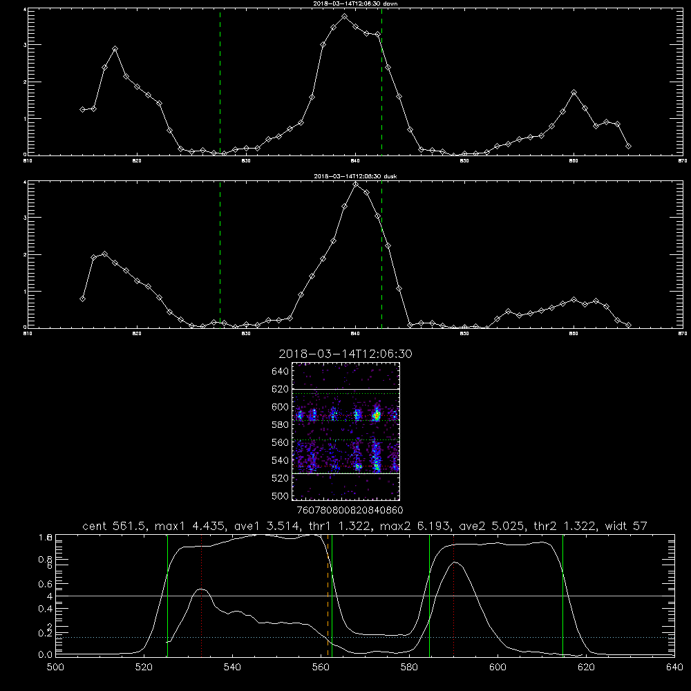Click the dawn plot title text
Viewport: 691px width, 691px height.
pyautogui.click(x=355, y=3)
